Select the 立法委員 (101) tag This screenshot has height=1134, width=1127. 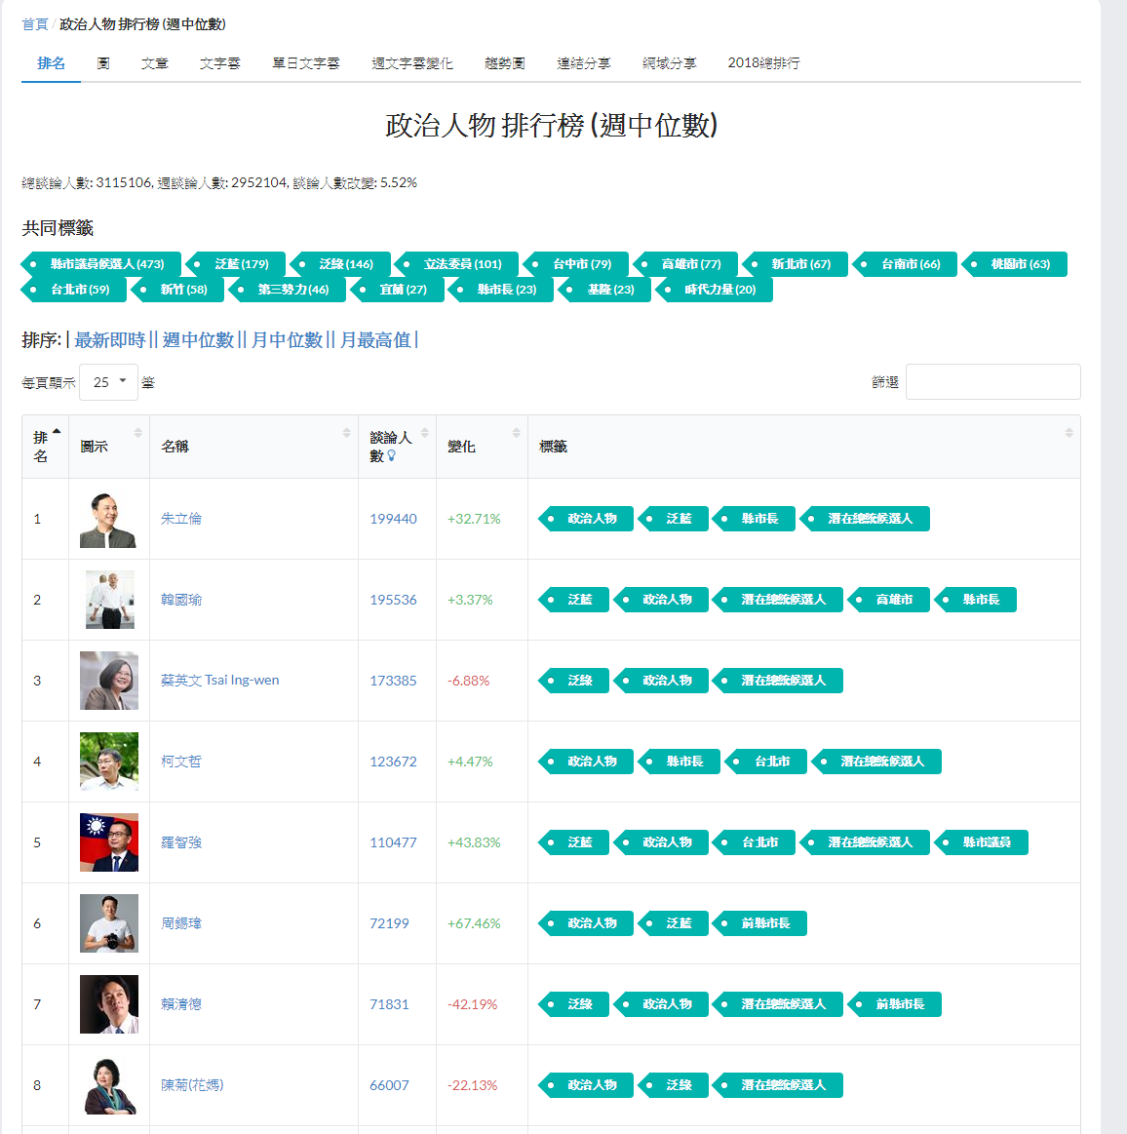pyautogui.click(x=457, y=264)
